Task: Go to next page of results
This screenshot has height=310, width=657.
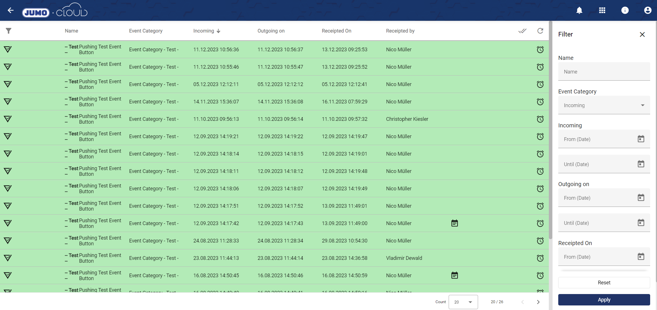Action: 538,302
